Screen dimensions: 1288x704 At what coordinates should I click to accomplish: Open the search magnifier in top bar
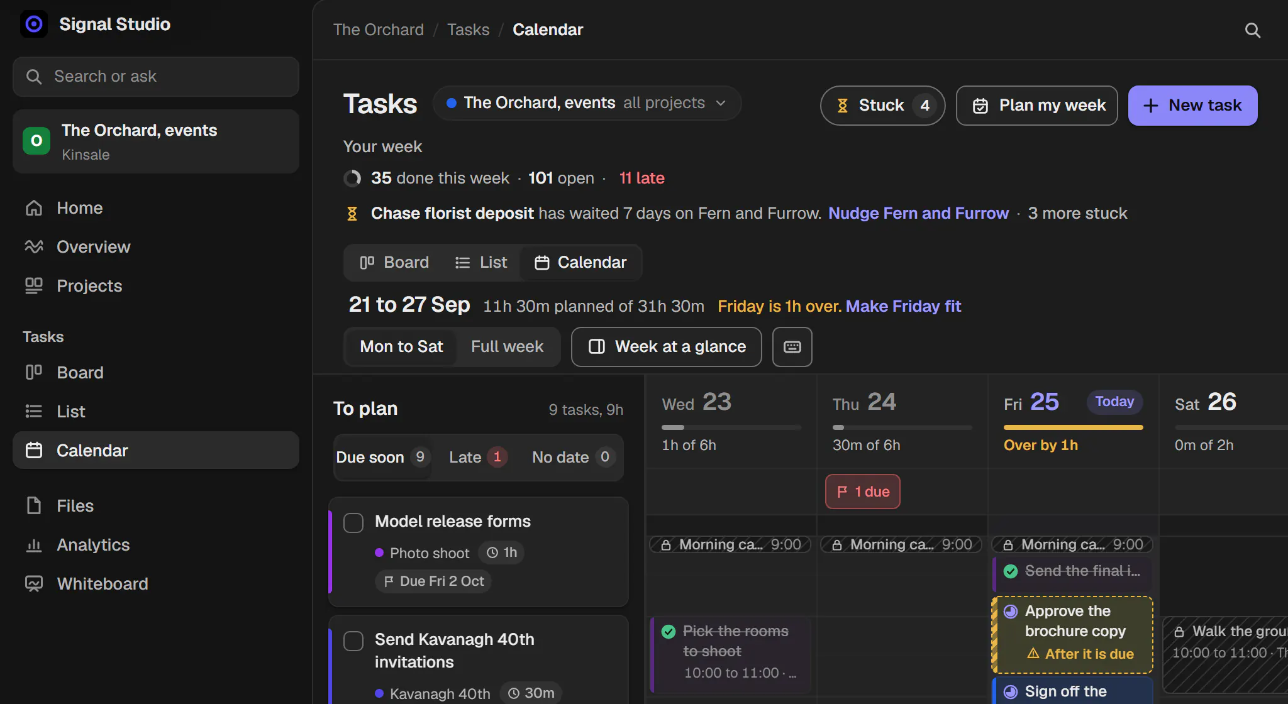pyautogui.click(x=1252, y=30)
